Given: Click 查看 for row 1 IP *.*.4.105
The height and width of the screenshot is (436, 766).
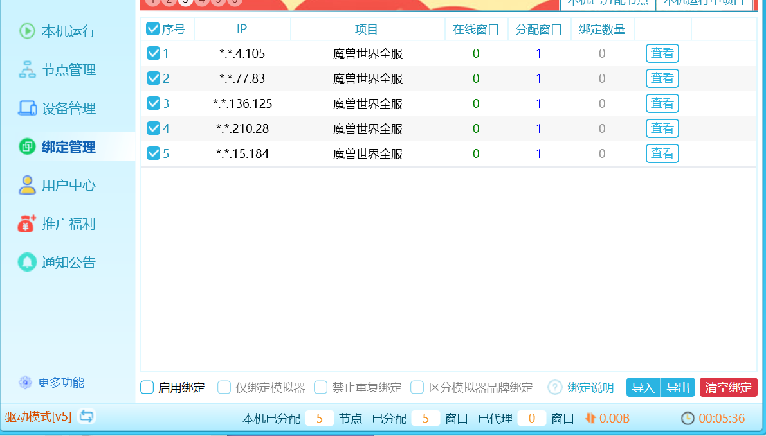Looking at the screenshot, I should [662, 53].
